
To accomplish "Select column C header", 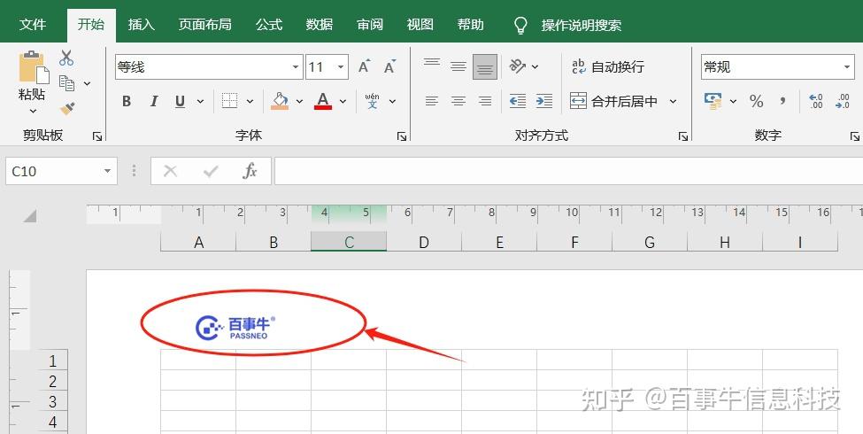I will 349,242.
